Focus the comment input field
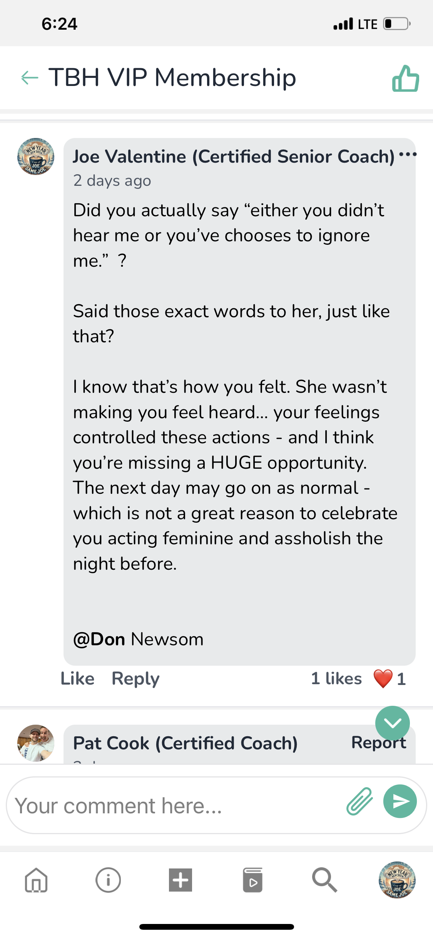 (173, 806)
